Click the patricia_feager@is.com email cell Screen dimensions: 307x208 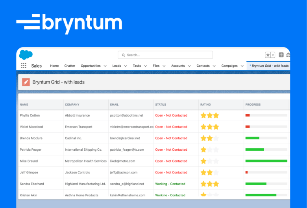131,150
